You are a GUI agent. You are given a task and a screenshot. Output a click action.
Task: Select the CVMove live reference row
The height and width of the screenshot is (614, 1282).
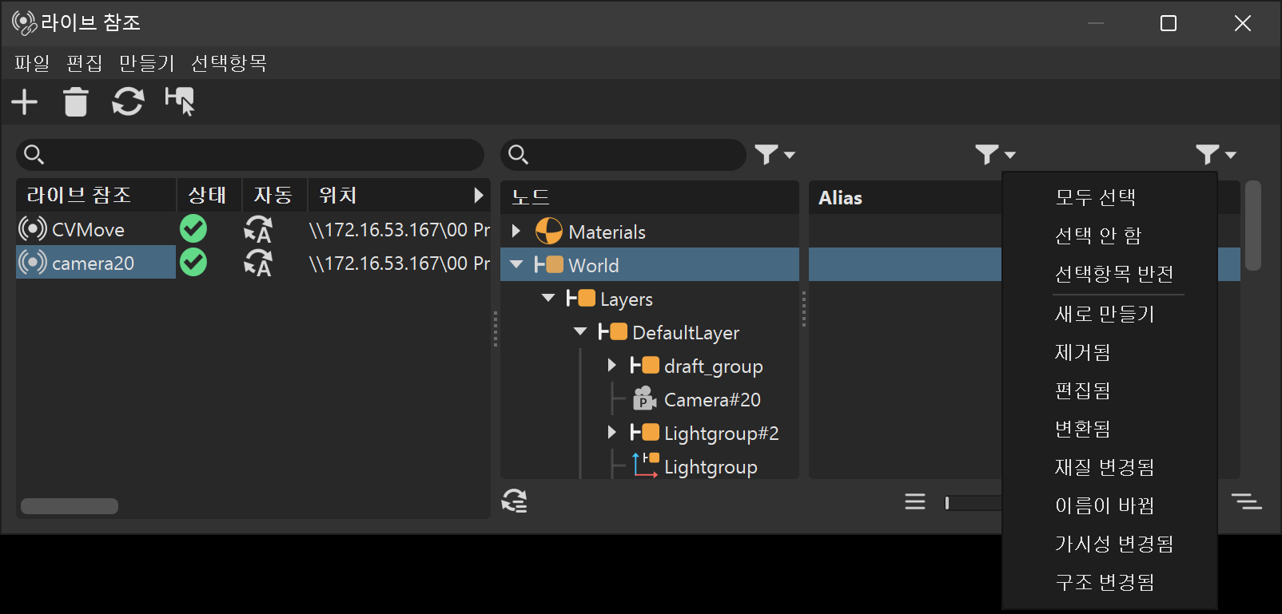pos(88,230)
